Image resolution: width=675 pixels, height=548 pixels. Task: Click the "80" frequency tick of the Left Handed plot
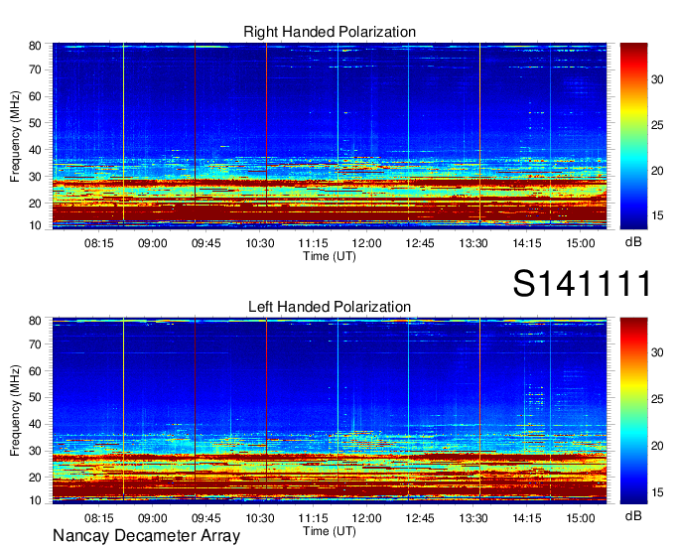[x=35, y=321]
